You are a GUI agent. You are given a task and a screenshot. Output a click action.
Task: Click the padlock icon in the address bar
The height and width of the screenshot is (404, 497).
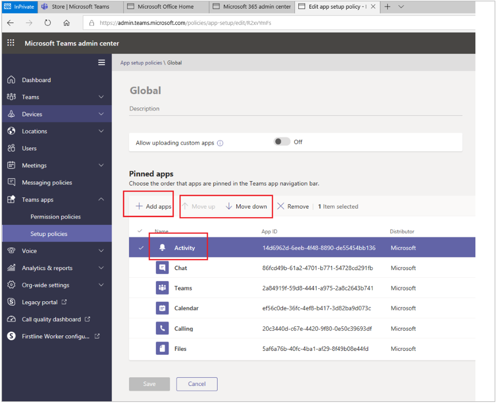91,23
